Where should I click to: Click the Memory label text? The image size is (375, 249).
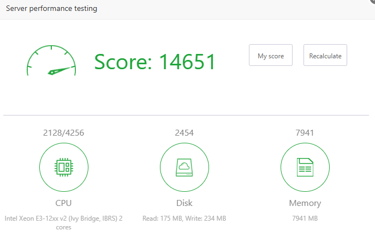[305, 203]
